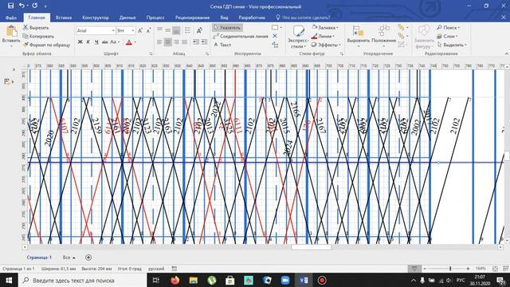Open the Все pages list
Image resolution: width=510 pixels, height=287 pixels.
tap(69, 258)
